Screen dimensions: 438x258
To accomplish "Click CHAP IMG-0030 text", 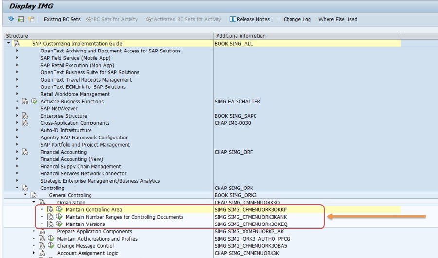I will [x=233, y=123].
